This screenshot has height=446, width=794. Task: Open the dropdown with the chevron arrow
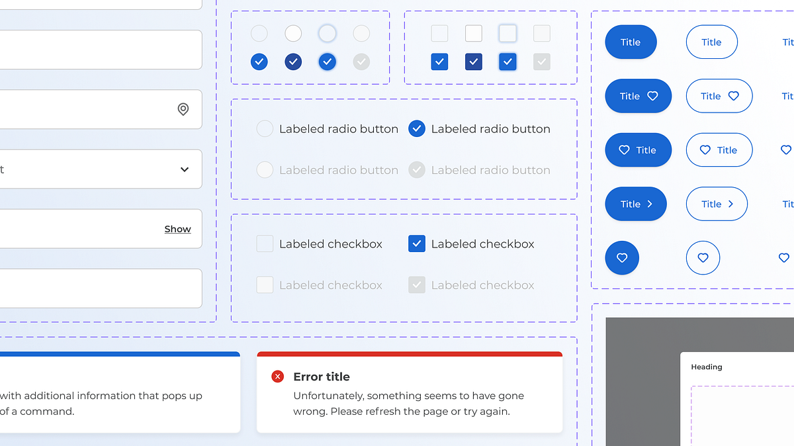pyautogui.click(x=185, y=169)
